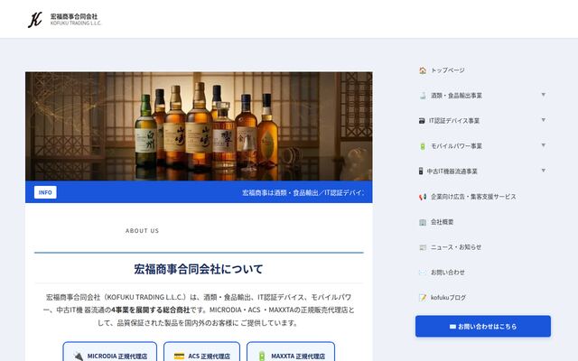Click the plug icon on MICRODIA badge
Screen dimensions: 578x361
(79, 356)
